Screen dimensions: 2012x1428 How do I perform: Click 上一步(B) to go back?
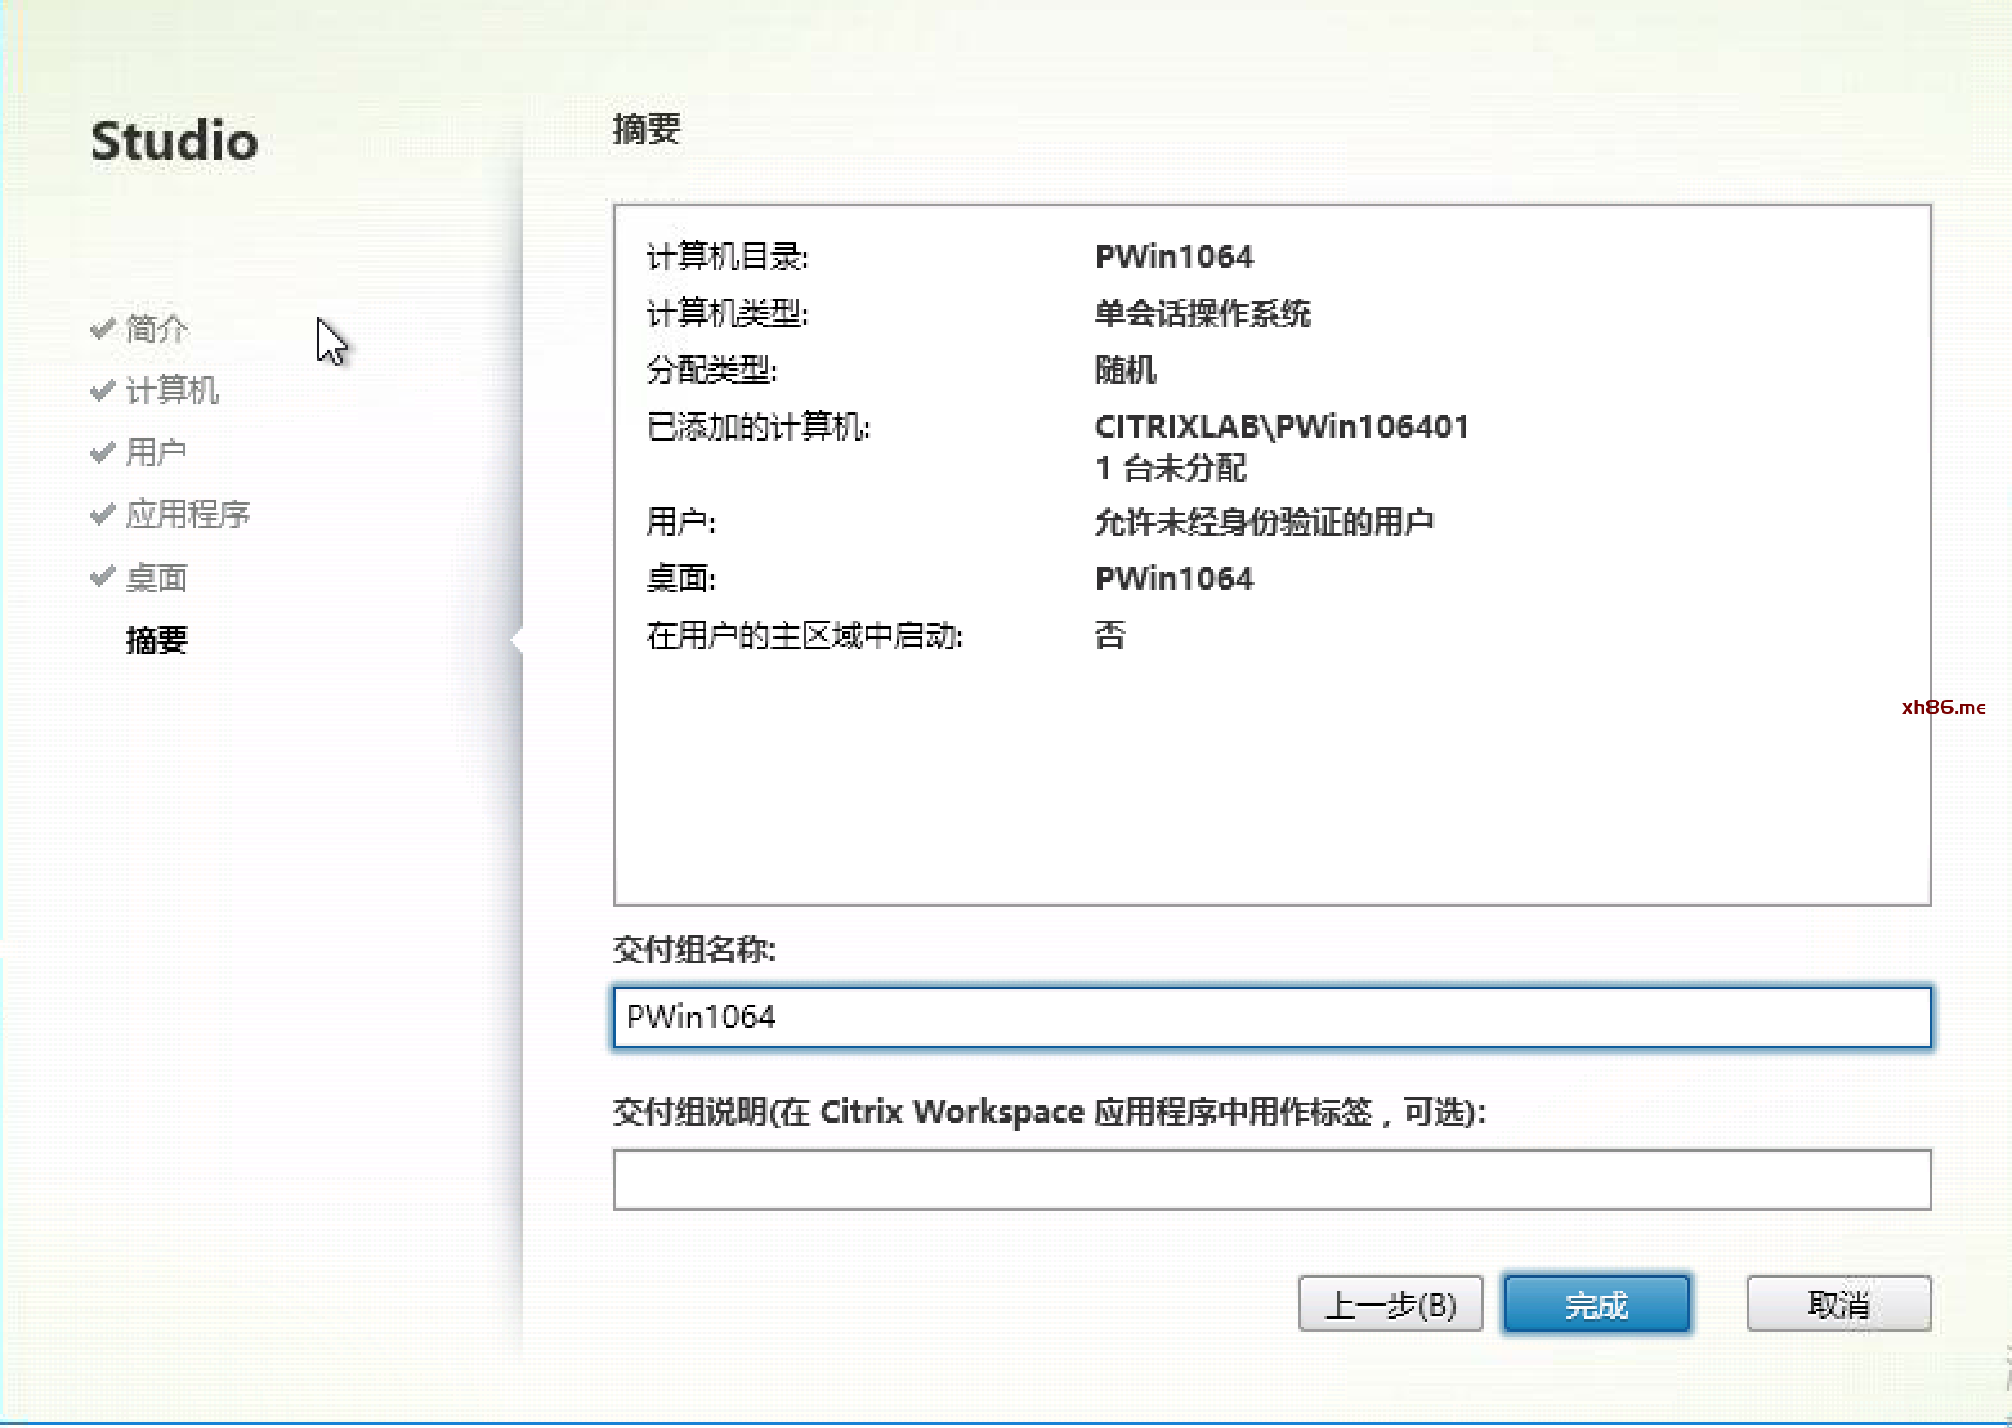coord(1390,1306)
